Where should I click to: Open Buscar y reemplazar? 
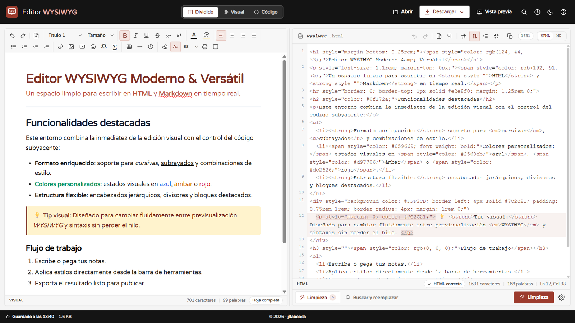(372, 298)
